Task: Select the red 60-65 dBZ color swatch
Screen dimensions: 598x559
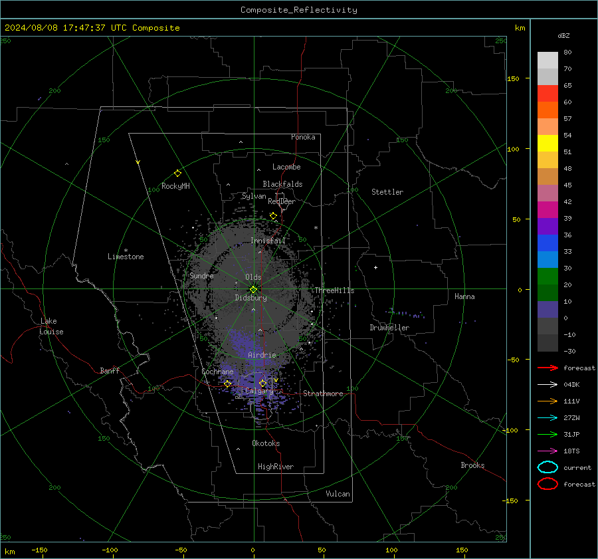Action: pos(548,93)
